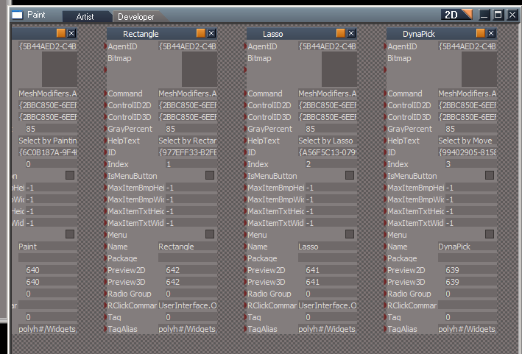Close the Rectangle panel
Viewport: 522px width, 354px height.
click(x=211, y=33)
